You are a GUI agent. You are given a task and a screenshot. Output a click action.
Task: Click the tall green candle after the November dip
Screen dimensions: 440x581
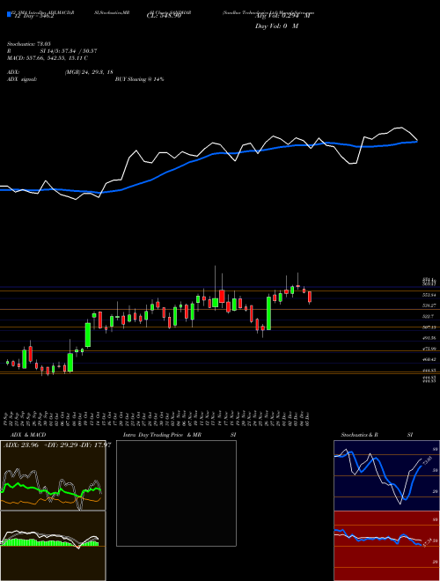coord(268,313)
